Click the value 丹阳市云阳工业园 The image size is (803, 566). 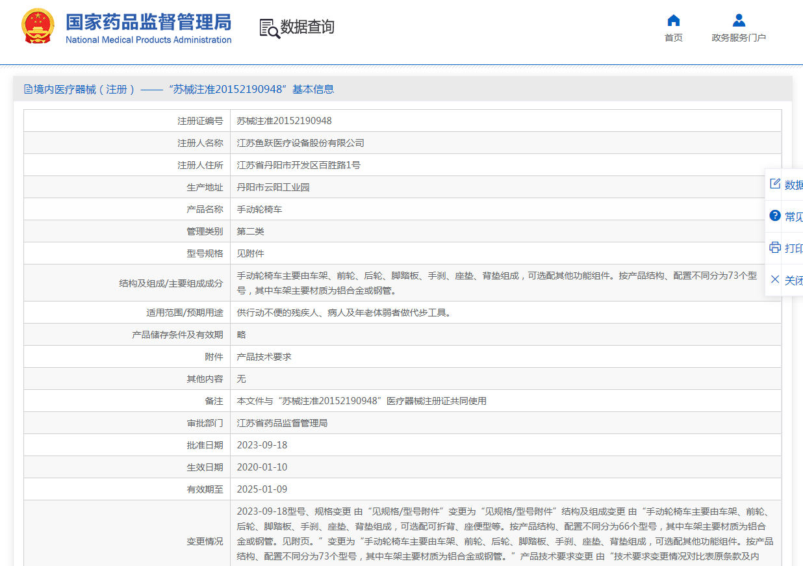274,187
